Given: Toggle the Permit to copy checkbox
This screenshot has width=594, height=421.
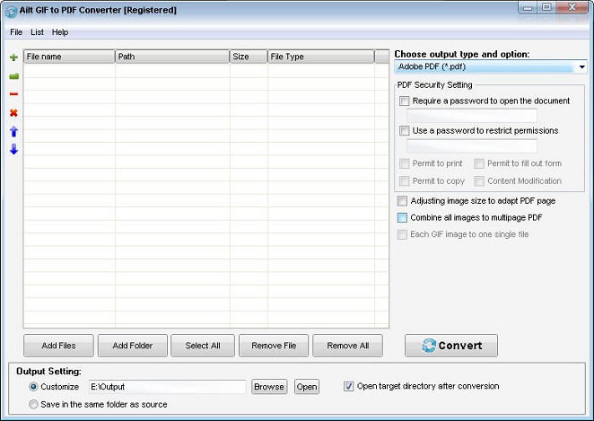Looking at the screenshot, I should (x=404, y=181).
